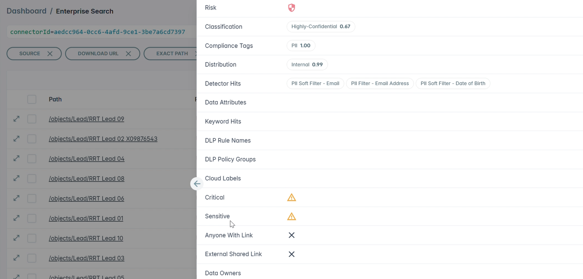The height and width of the screenshot is (279, 583).
Task: Click the Sensitive warning triangle icon
Action: [291, 216]
